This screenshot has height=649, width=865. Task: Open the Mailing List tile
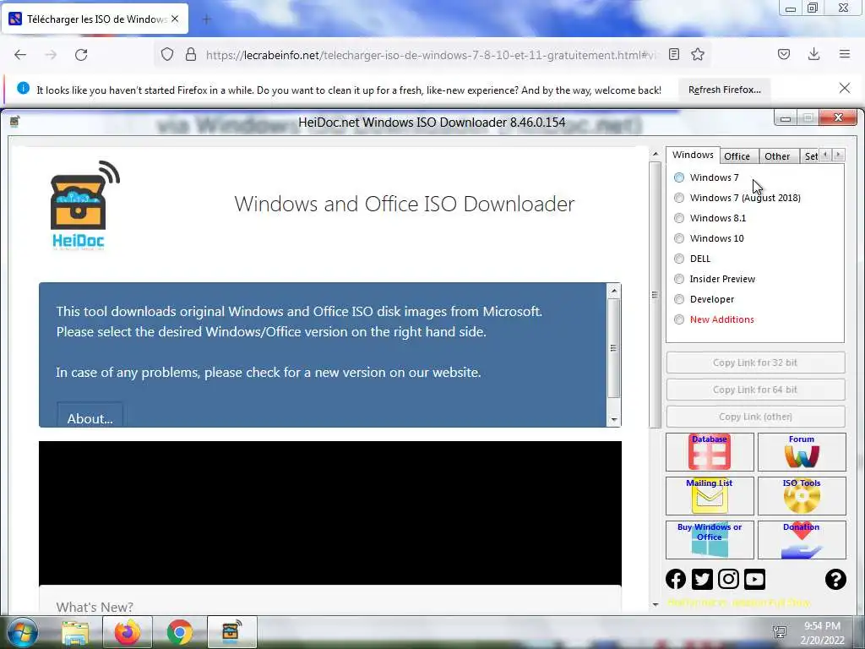click(710, 495)
